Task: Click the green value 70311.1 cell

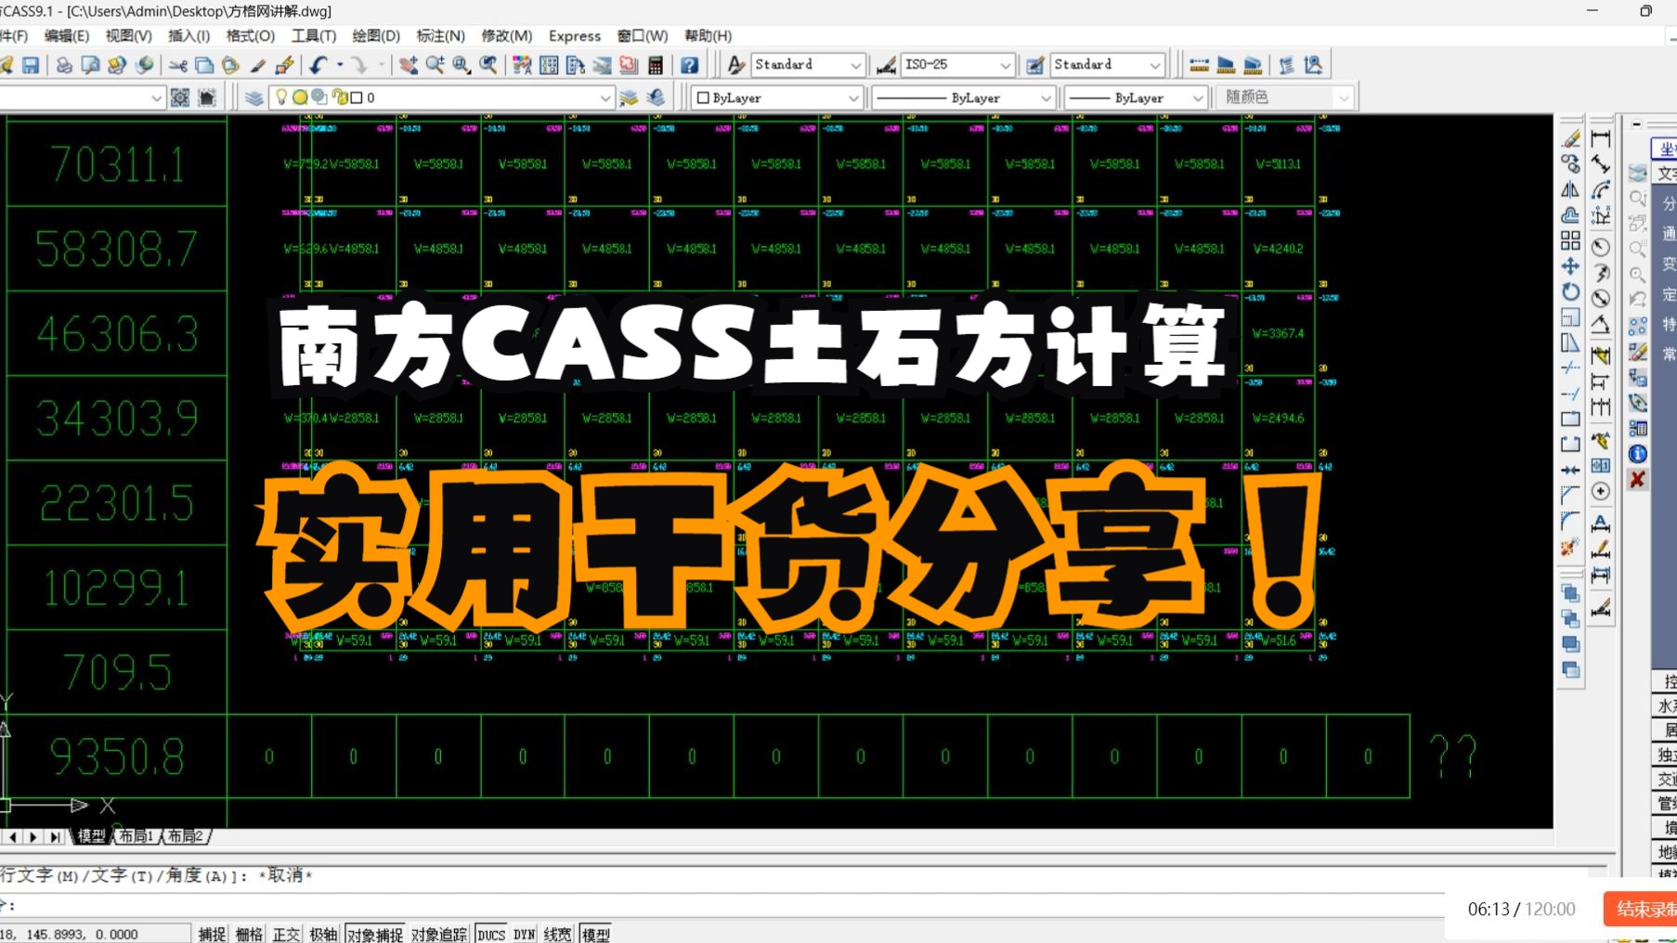Action: (x=117, y=164)
